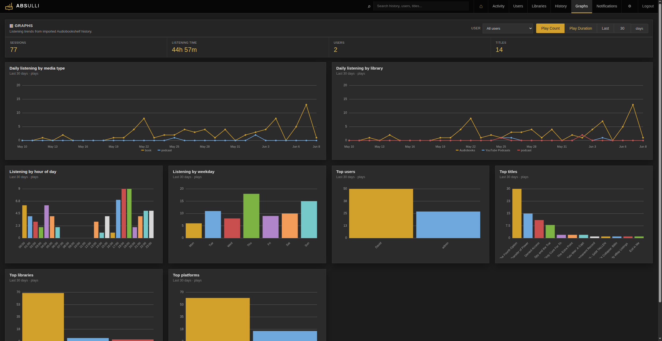
Task: Toggle the YouTube Podcasts legend entry
Action: 496,150
